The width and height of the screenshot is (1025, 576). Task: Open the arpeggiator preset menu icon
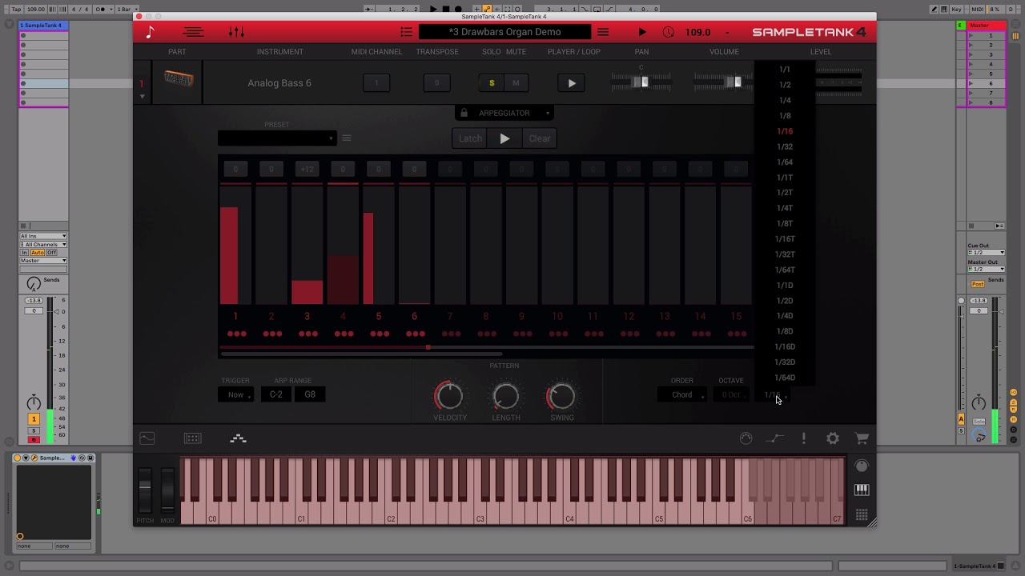tap(347, 138)
